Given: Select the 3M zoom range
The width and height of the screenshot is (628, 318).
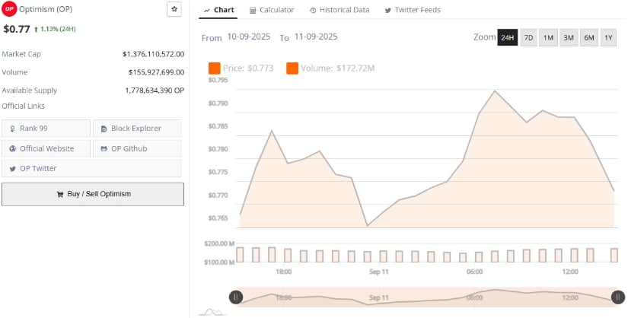Looking at the screenshot, I should pyautogui.click(x=569, y=37).
